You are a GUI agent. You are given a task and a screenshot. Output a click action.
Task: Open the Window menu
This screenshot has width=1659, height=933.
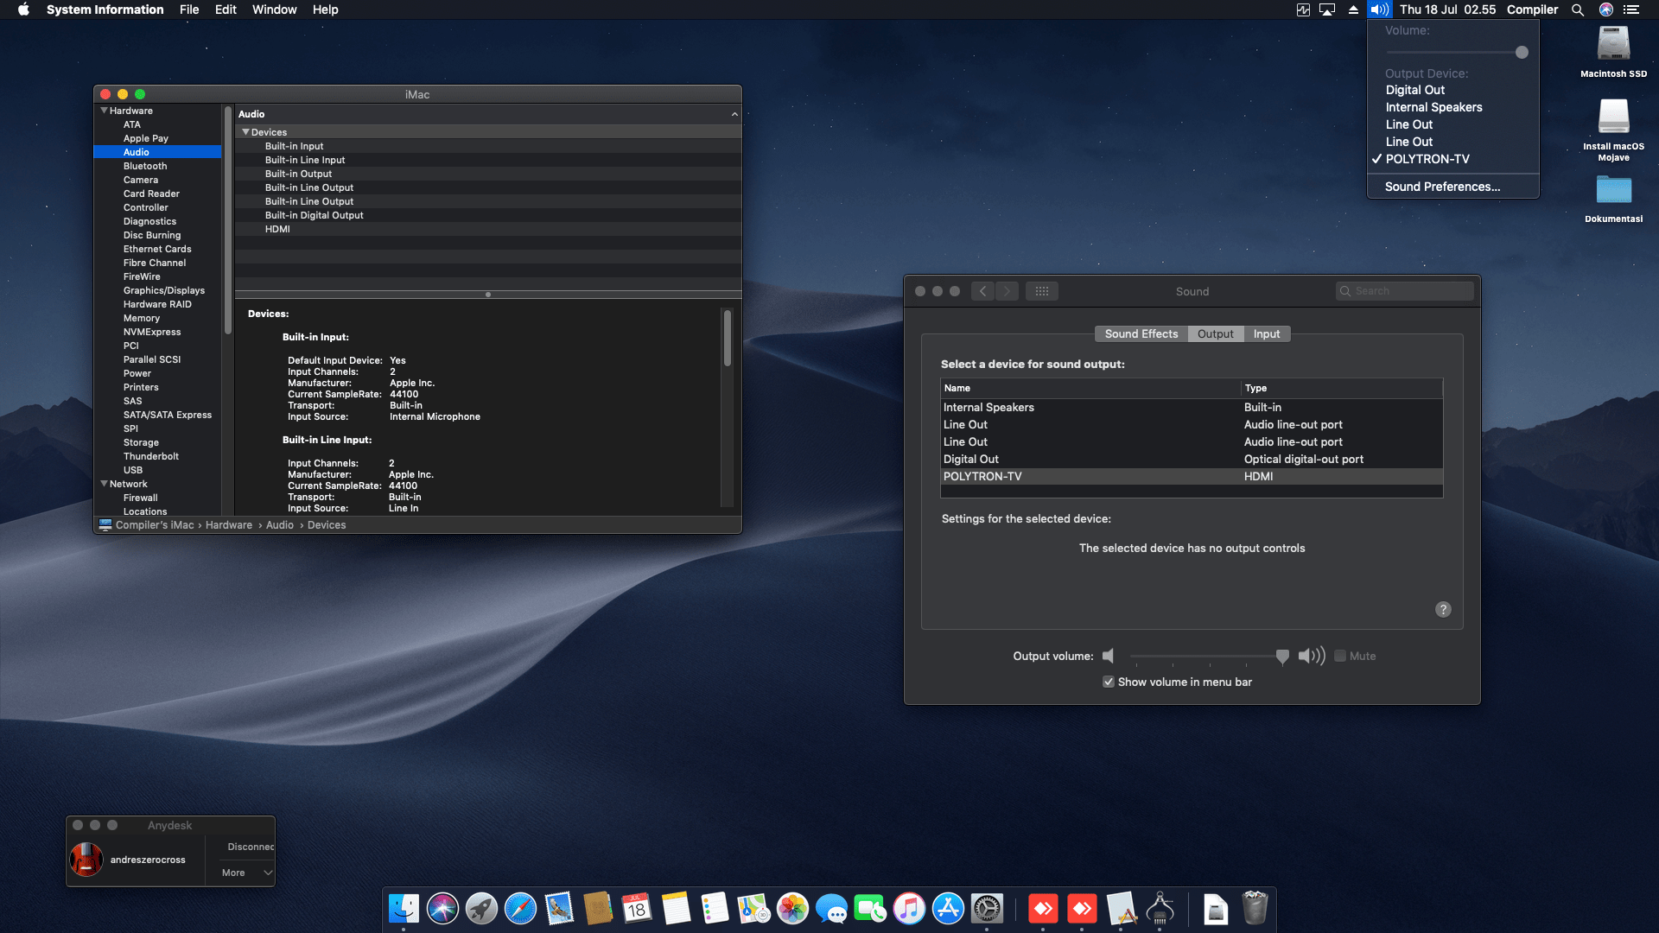(274, 10)
